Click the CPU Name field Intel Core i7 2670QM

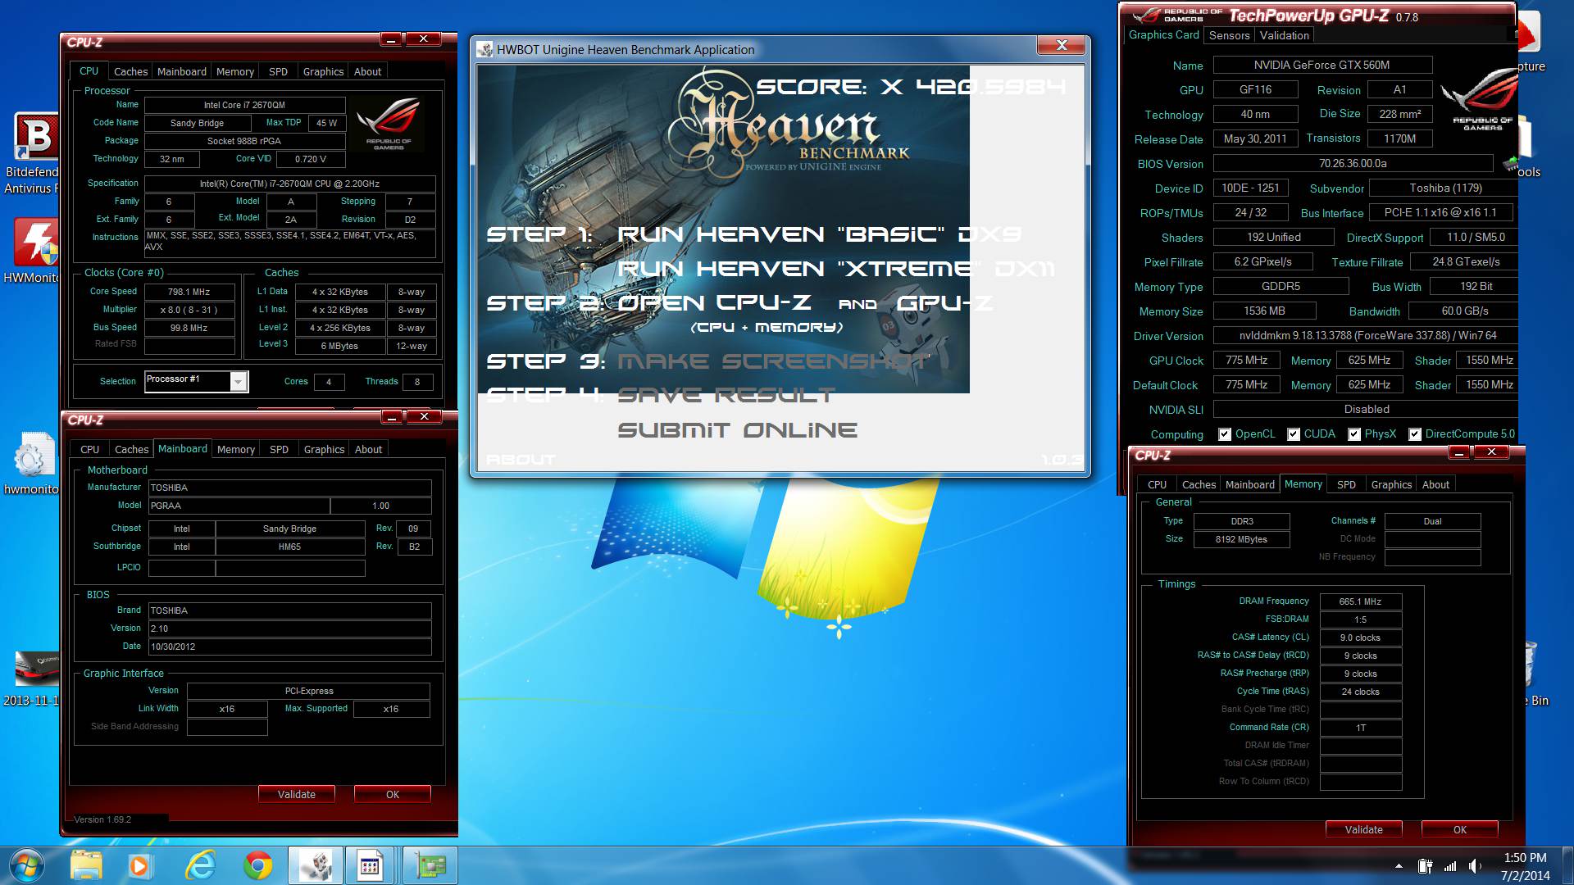[244, 105]
